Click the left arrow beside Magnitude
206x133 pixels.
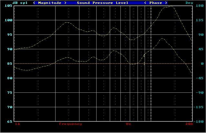34,3
